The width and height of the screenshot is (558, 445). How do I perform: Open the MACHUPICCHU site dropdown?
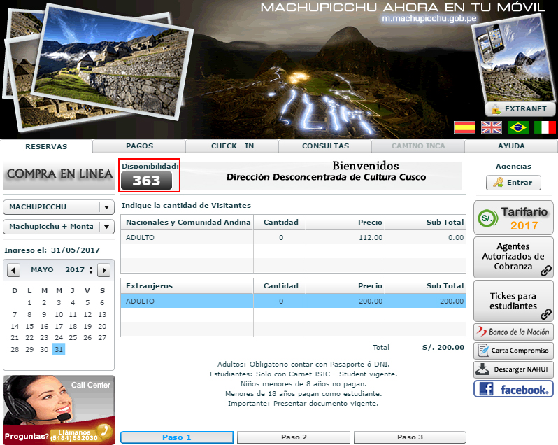tap(59, 207)
